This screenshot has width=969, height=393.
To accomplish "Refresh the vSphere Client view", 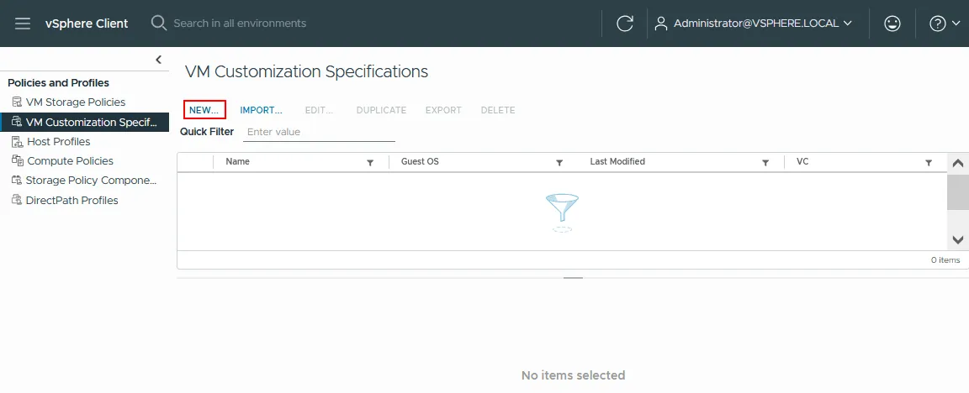I will 625,24.
